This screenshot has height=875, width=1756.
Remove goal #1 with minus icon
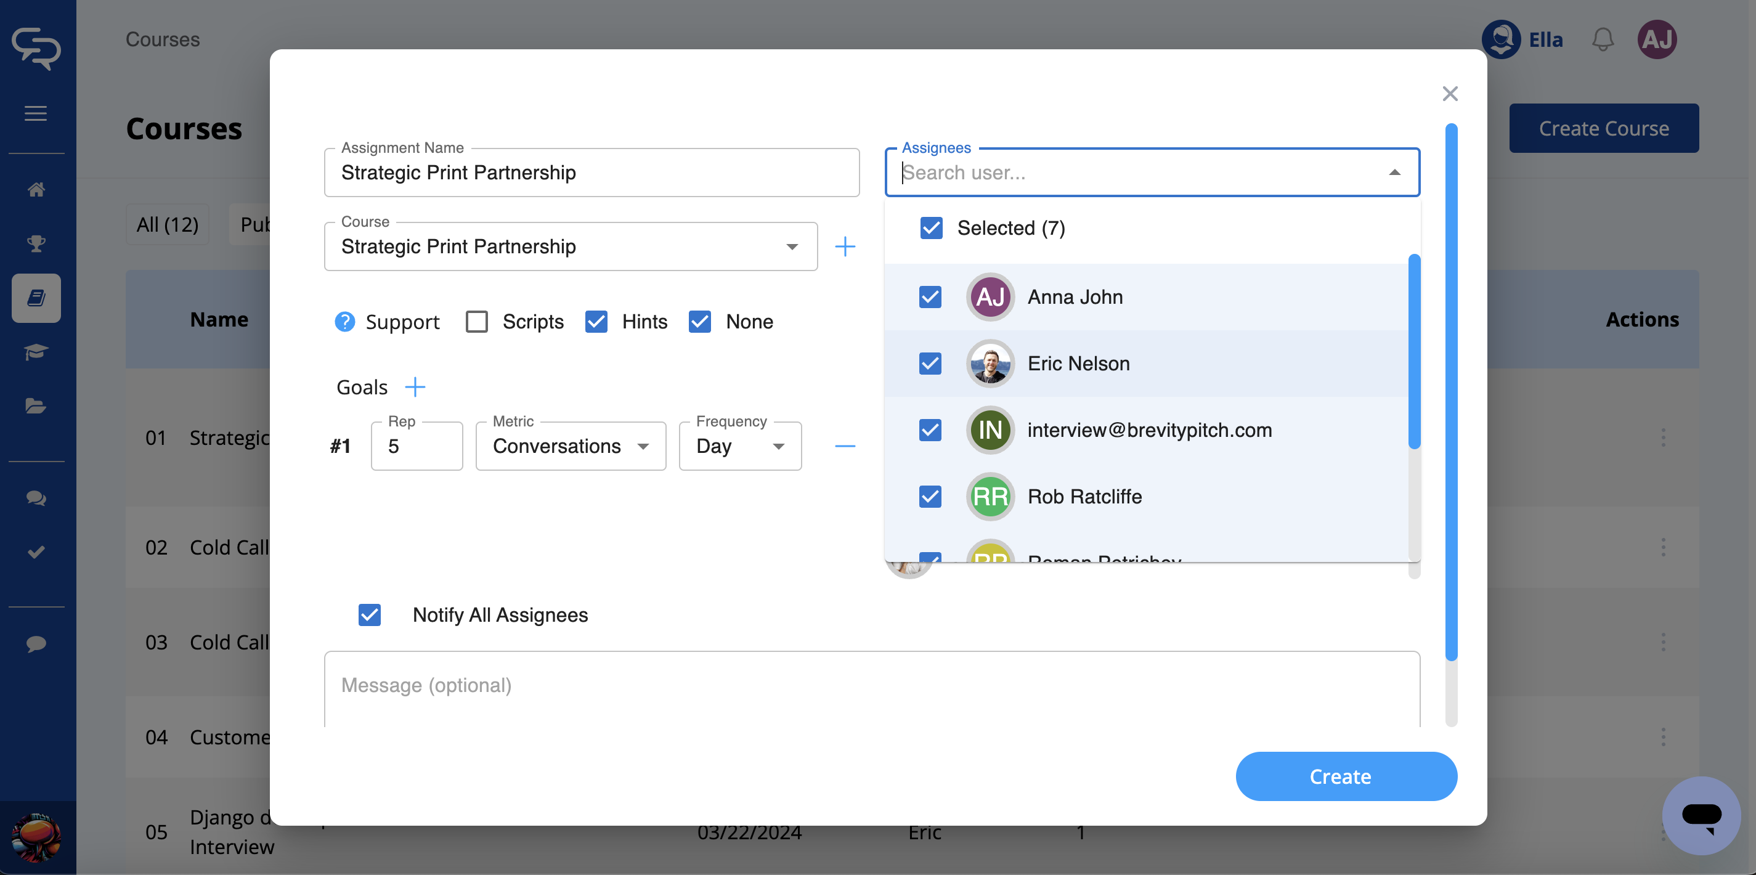tap(845, 446)
